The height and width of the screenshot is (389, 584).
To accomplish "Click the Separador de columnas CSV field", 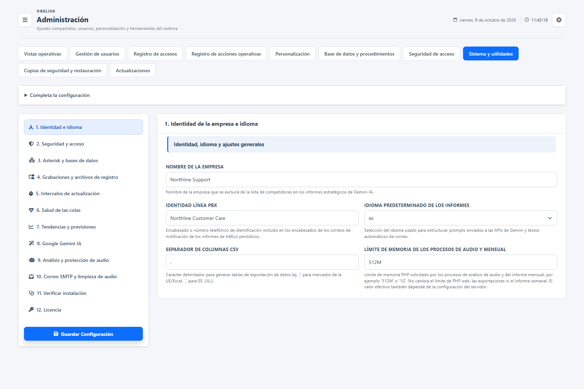I will (262, 262).
